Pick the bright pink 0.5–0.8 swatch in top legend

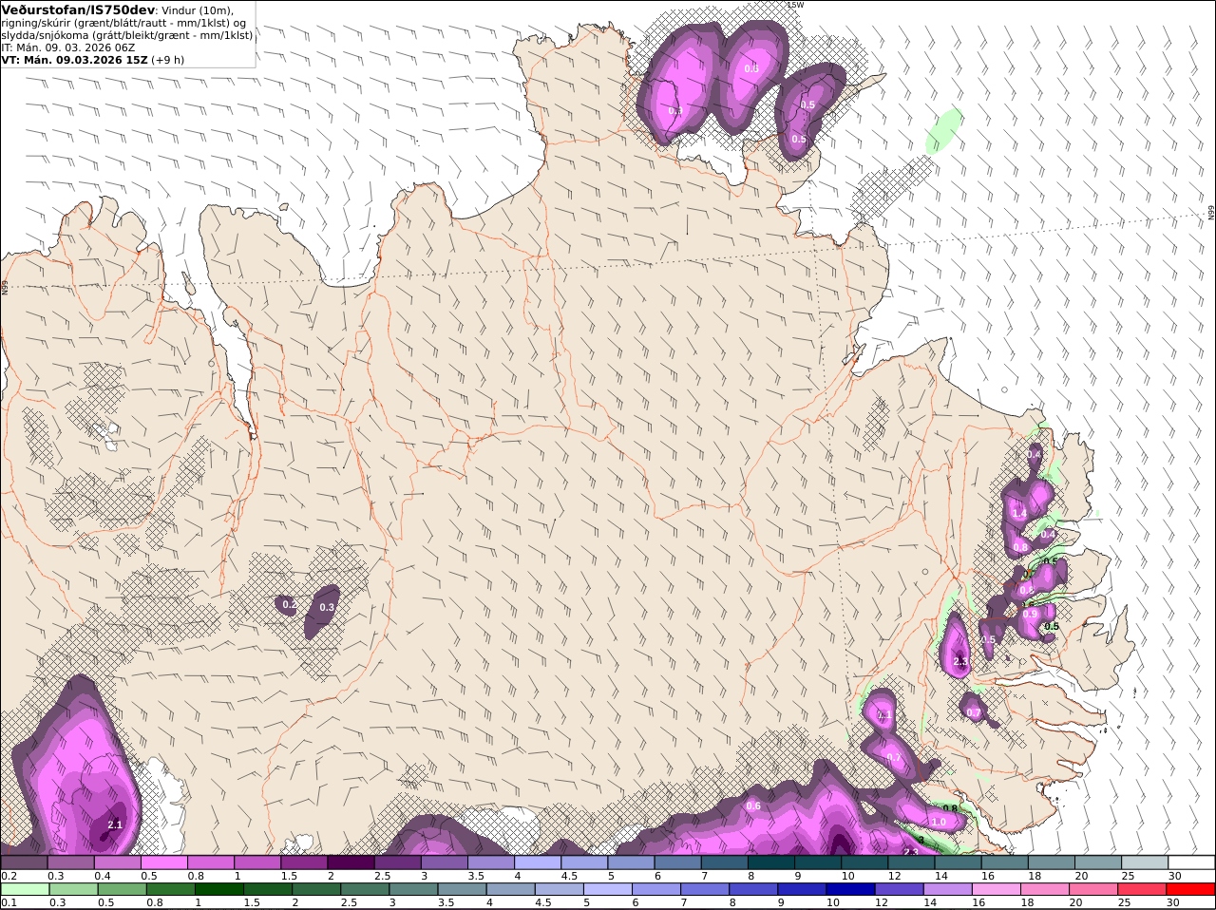coord(164,863)
